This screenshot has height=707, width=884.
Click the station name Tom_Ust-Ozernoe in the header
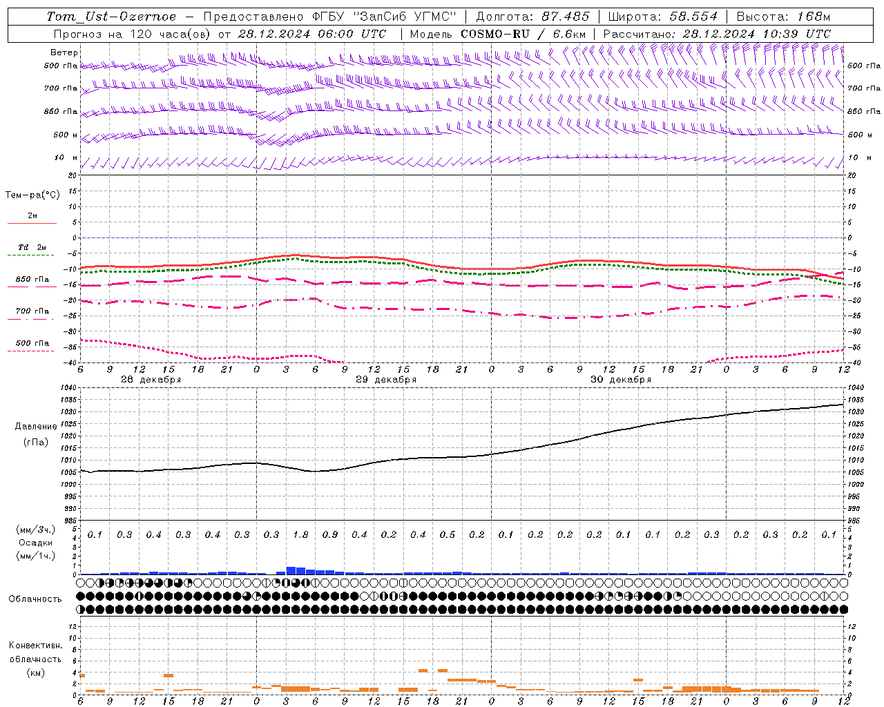(112, 17)
